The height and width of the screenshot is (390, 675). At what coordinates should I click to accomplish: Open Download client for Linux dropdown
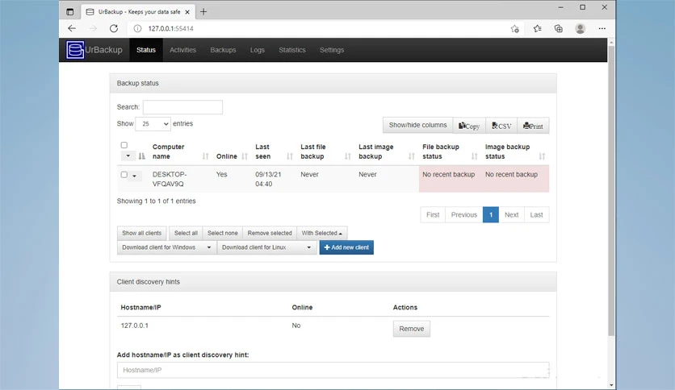[266, 247]
